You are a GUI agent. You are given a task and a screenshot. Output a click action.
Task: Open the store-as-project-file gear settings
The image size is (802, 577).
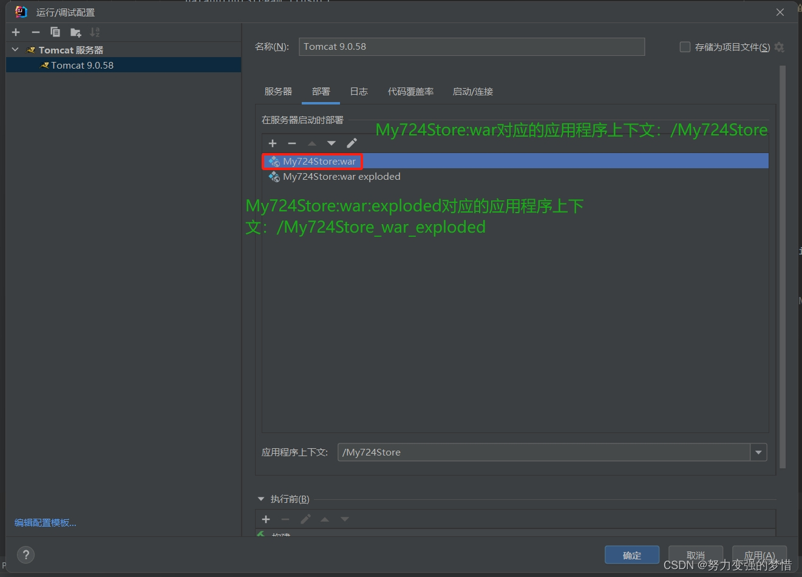(x=780, y=47)
